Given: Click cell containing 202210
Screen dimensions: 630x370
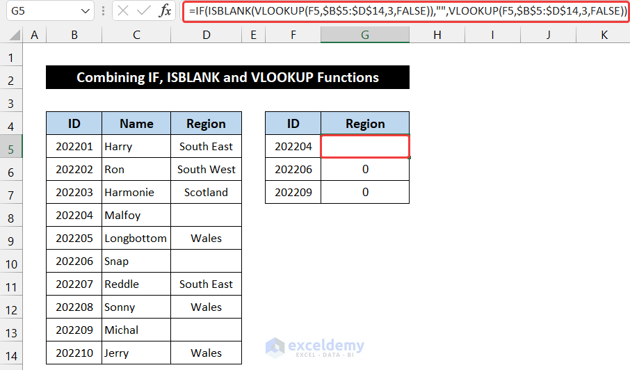Looking at the screenshot, I should [74, 353].
